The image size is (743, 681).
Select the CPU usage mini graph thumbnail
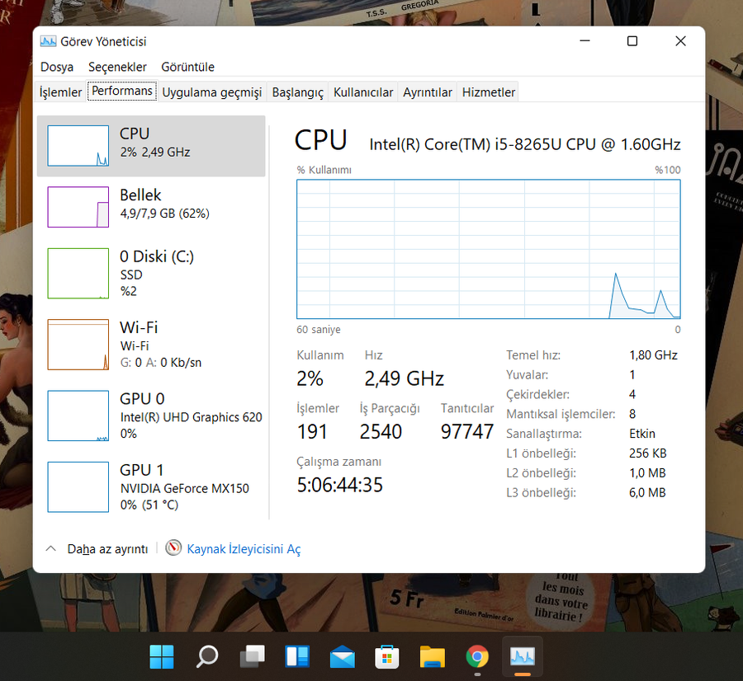point(78,146)
